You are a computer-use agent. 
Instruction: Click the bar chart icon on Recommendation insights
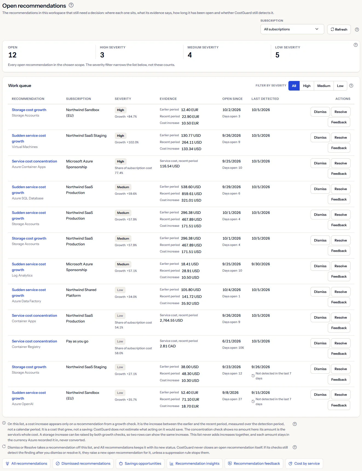pos(172,463)
